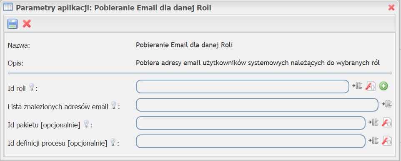Open variable picker for Id pakietu field
The height and width of the screenshot is (161, 401).
[x=373, y=122]
